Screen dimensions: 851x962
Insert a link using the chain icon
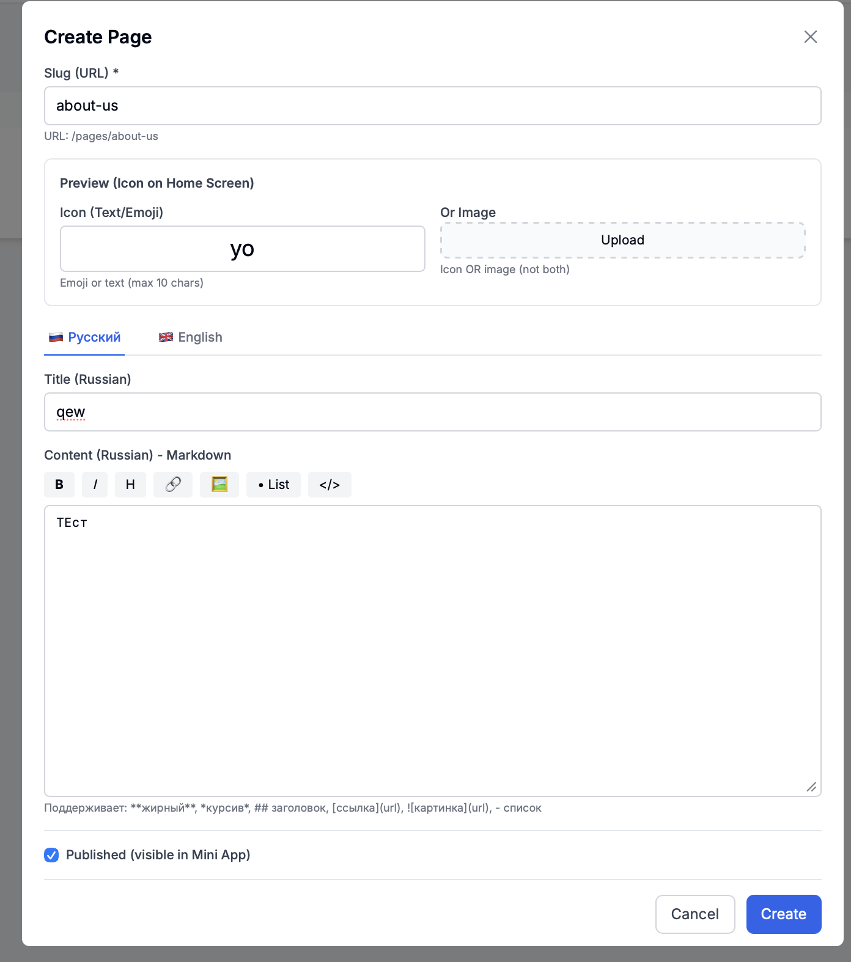[x=173, y=485]
